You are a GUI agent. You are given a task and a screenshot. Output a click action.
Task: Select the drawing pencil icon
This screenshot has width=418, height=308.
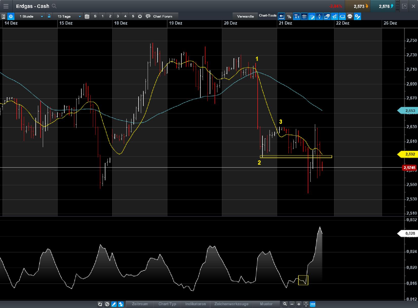[114, 304]
